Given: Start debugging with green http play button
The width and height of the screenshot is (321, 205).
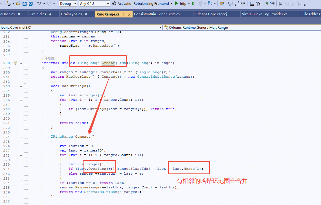Looking at the screenshot, I should (177, 3).
